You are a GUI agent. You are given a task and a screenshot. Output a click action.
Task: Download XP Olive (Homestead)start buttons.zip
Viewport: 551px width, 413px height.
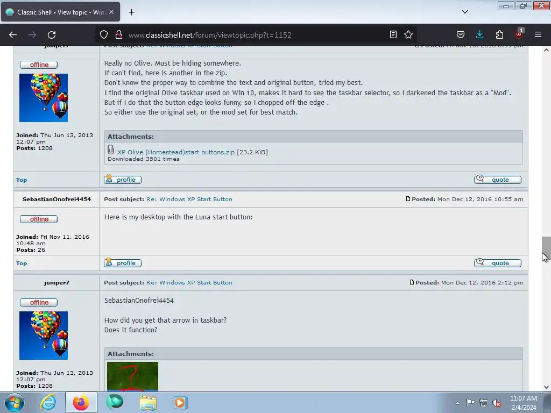[176, 152]
